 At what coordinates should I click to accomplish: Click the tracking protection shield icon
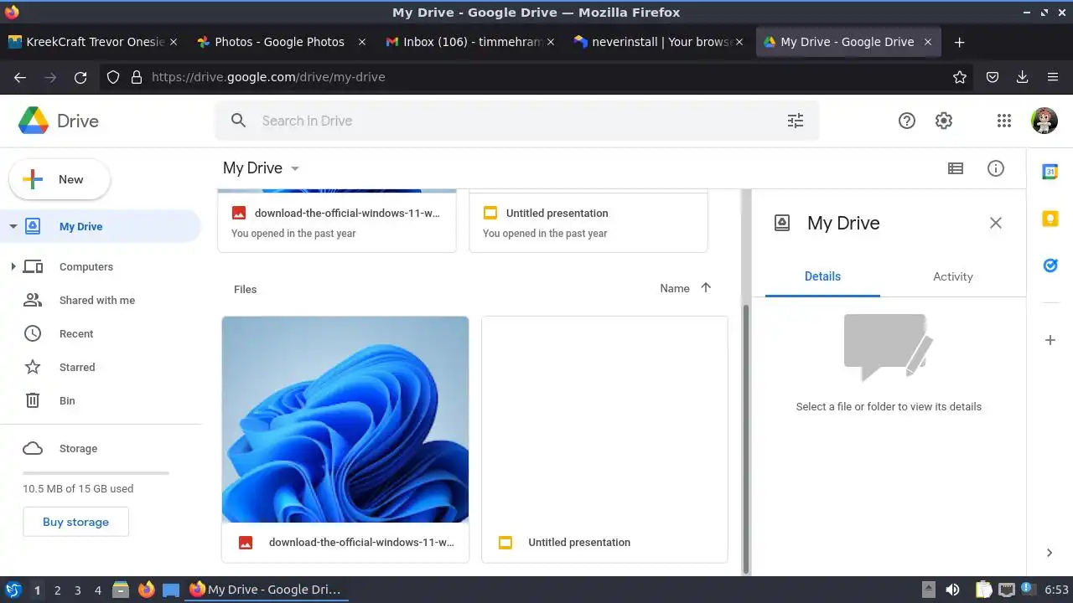[113, 77]
